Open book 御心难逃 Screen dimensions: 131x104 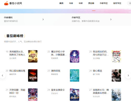[97, 71]
